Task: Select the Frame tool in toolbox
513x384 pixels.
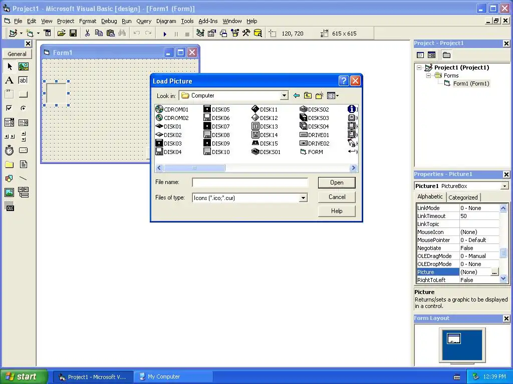Action: [10, 94]
